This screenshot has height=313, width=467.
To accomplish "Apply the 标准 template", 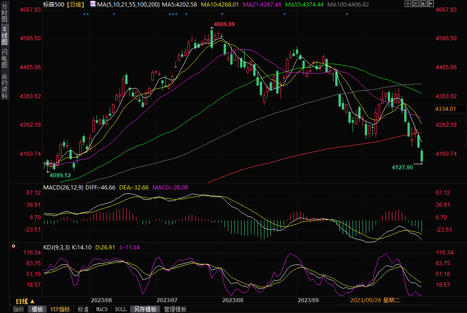I will (83, 309).
